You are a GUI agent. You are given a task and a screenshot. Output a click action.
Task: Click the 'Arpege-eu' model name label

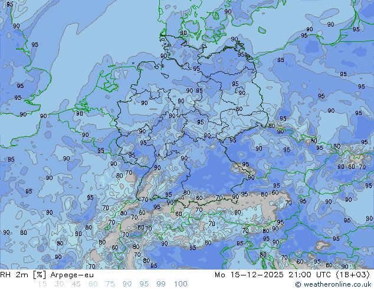[72, 275]
